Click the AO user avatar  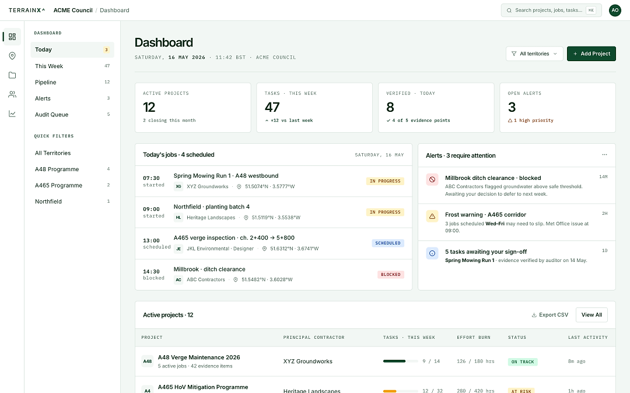pyautogui.click(x=615, y=10)
